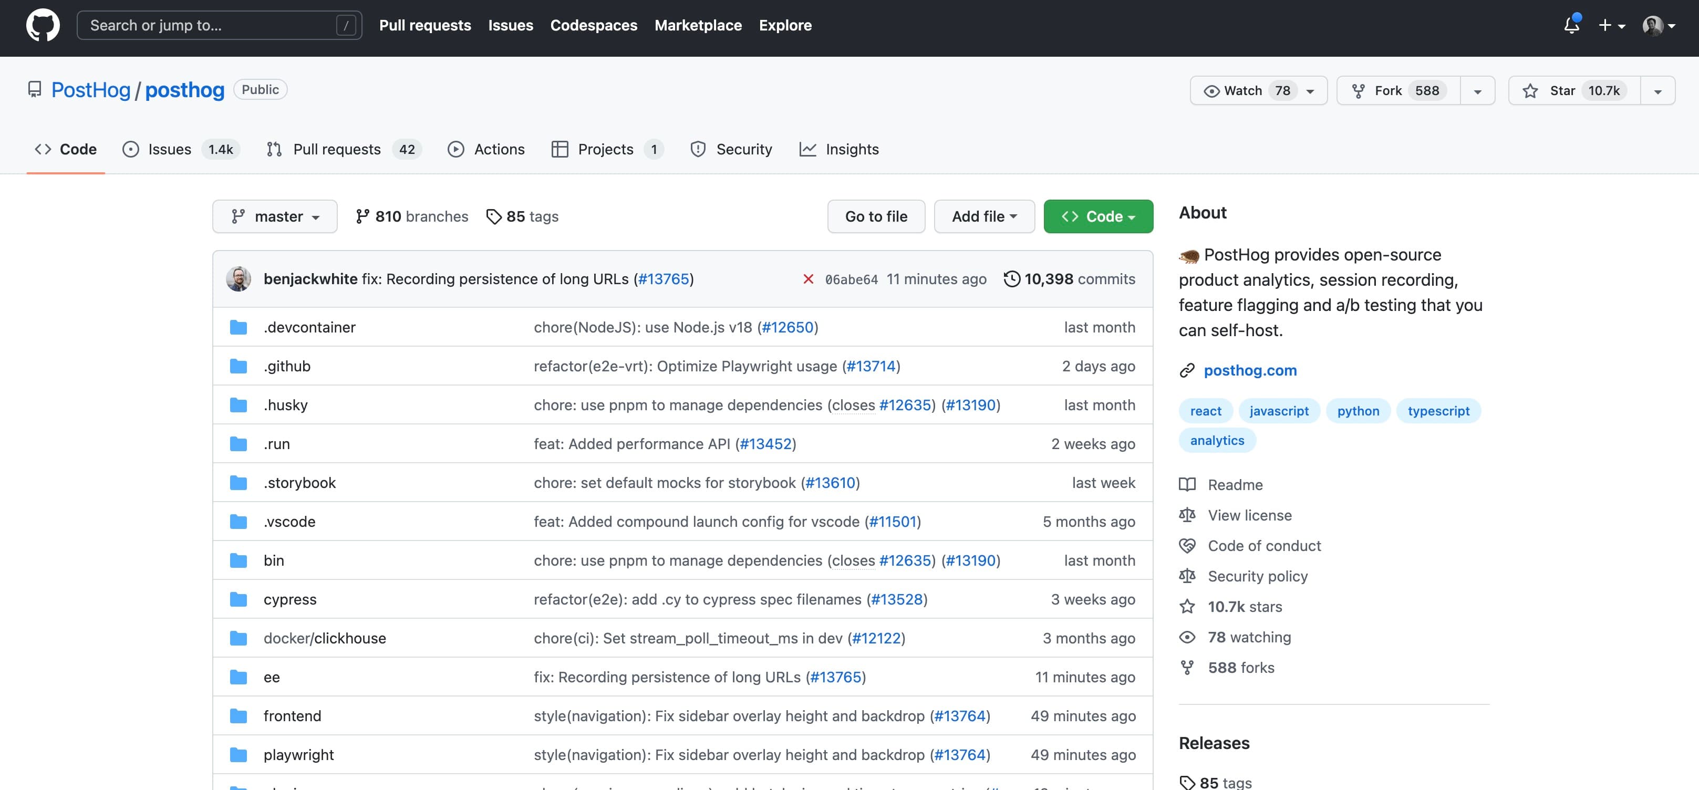Image resolution: width=1699 pixels, height=790 pixels.
Task: Open benjackwhite author link
Action: coord(310,279)
